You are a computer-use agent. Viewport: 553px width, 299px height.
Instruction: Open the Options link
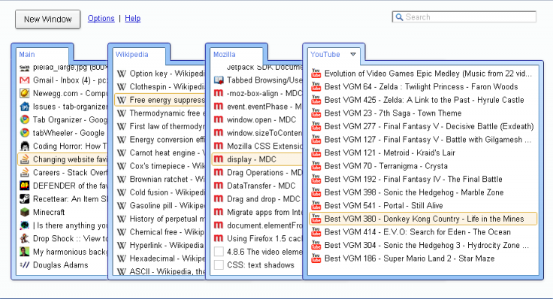(x=101, y=18)
